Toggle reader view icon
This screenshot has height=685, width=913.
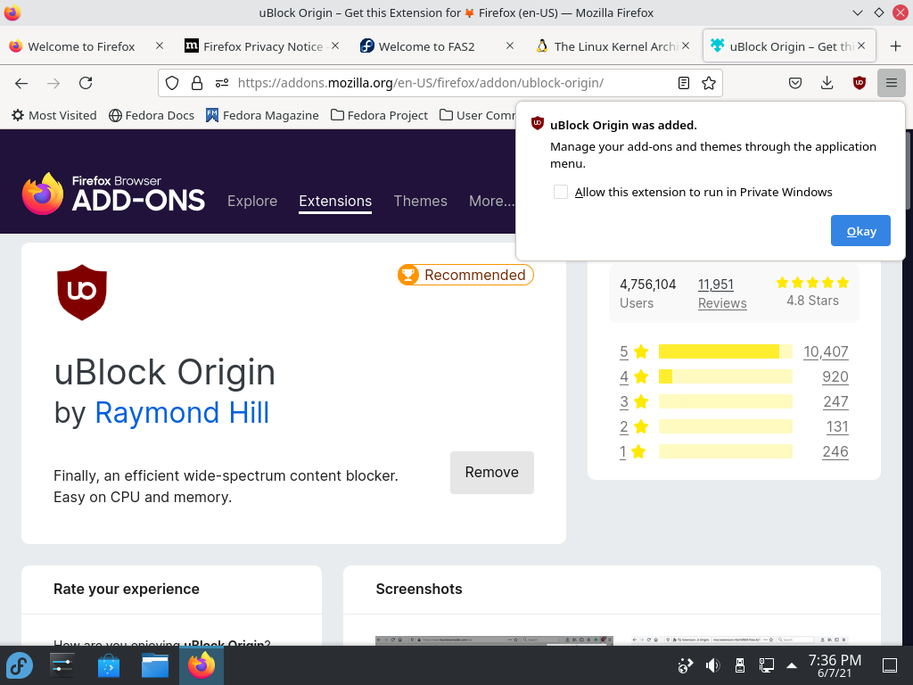pos(684,83)
